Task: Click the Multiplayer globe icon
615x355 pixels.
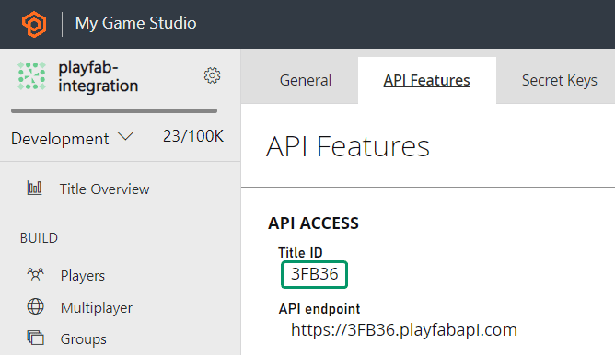Action: (35, 306)
